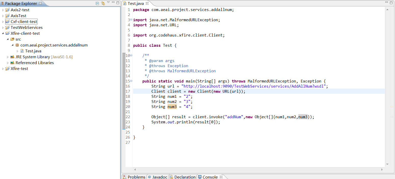Click the editor horizontal scroll right arrow

382,170
